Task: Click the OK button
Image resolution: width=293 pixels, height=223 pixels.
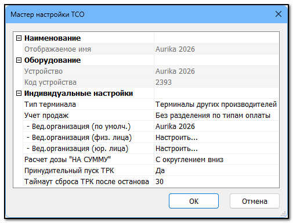Action: coord(194,201)
